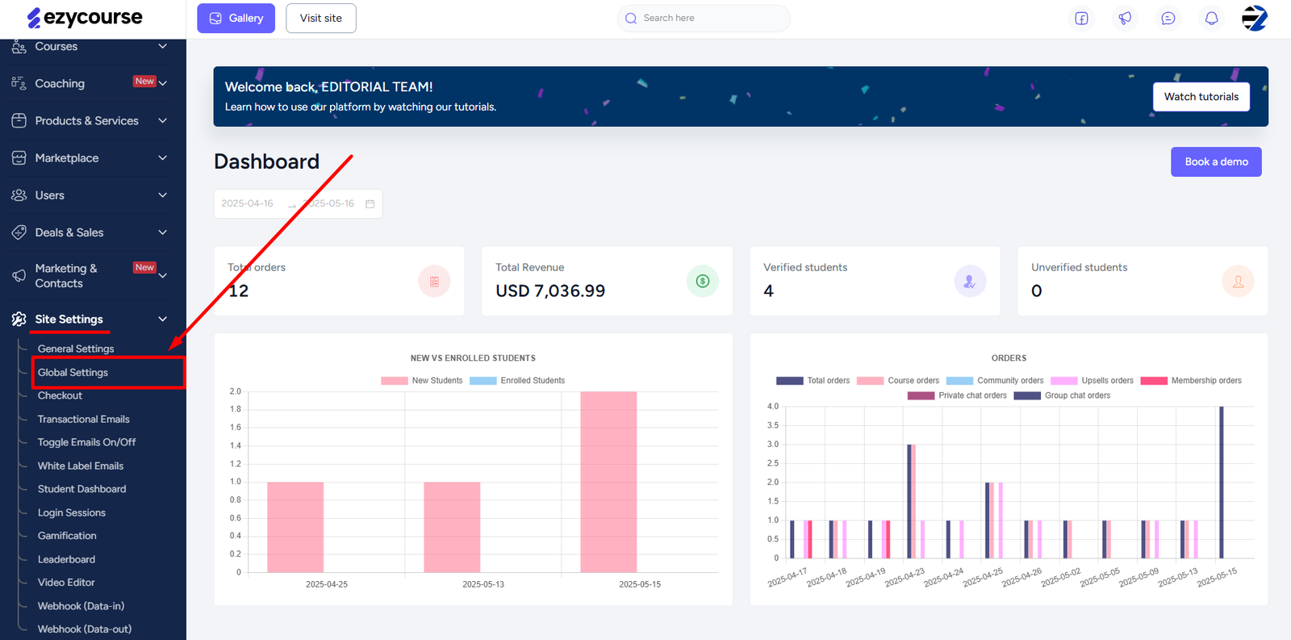Open Global Settings in sidebar
Viewport: 1291px width, 640px height.
pyautogui.click(x=73, y=373)
